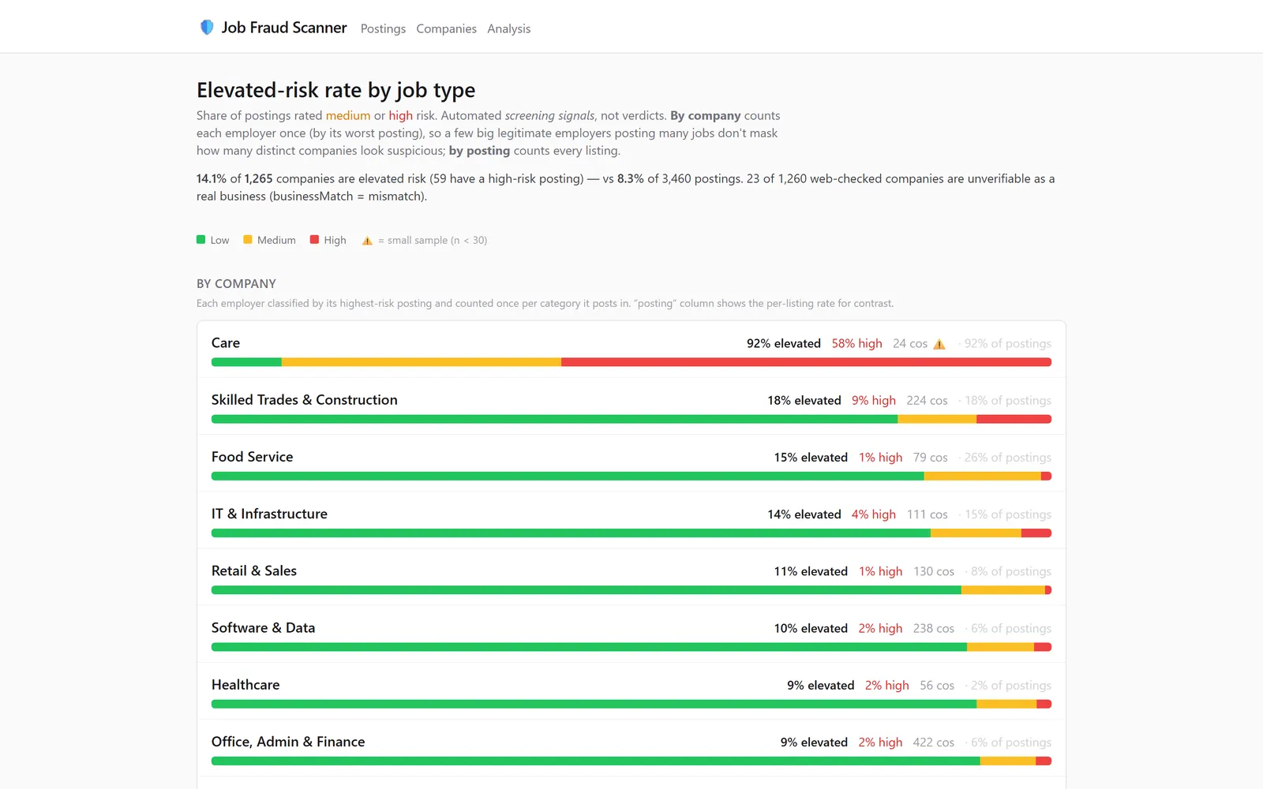Image resolution: width=1263 pixels, height=789 pixels.
Task: Select the Skilled Trades & Construction row title
Action: (x=305, y=400)
